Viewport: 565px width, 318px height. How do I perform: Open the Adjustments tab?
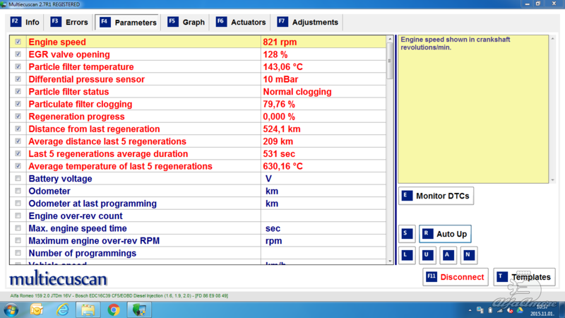coord(308,23)
